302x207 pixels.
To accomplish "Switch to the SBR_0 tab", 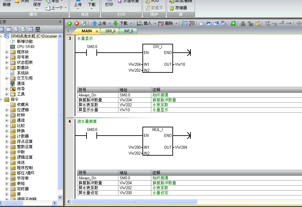I will 110,31.
